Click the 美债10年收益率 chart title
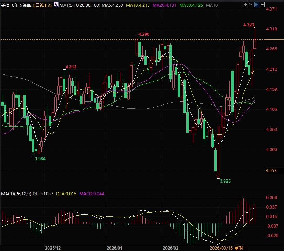This screenshot has width=284, height=251. click(16, 6)
